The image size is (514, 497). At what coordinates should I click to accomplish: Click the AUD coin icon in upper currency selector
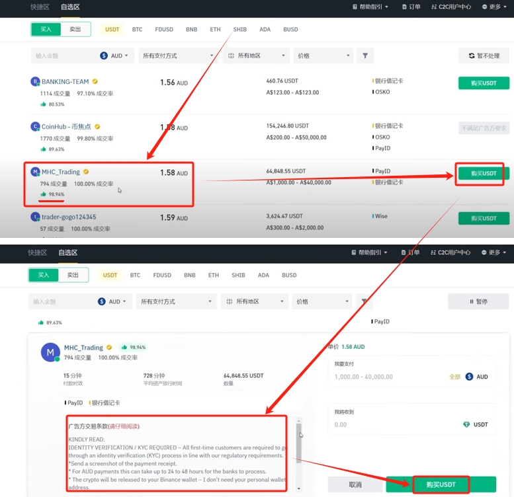click(104, 56)
